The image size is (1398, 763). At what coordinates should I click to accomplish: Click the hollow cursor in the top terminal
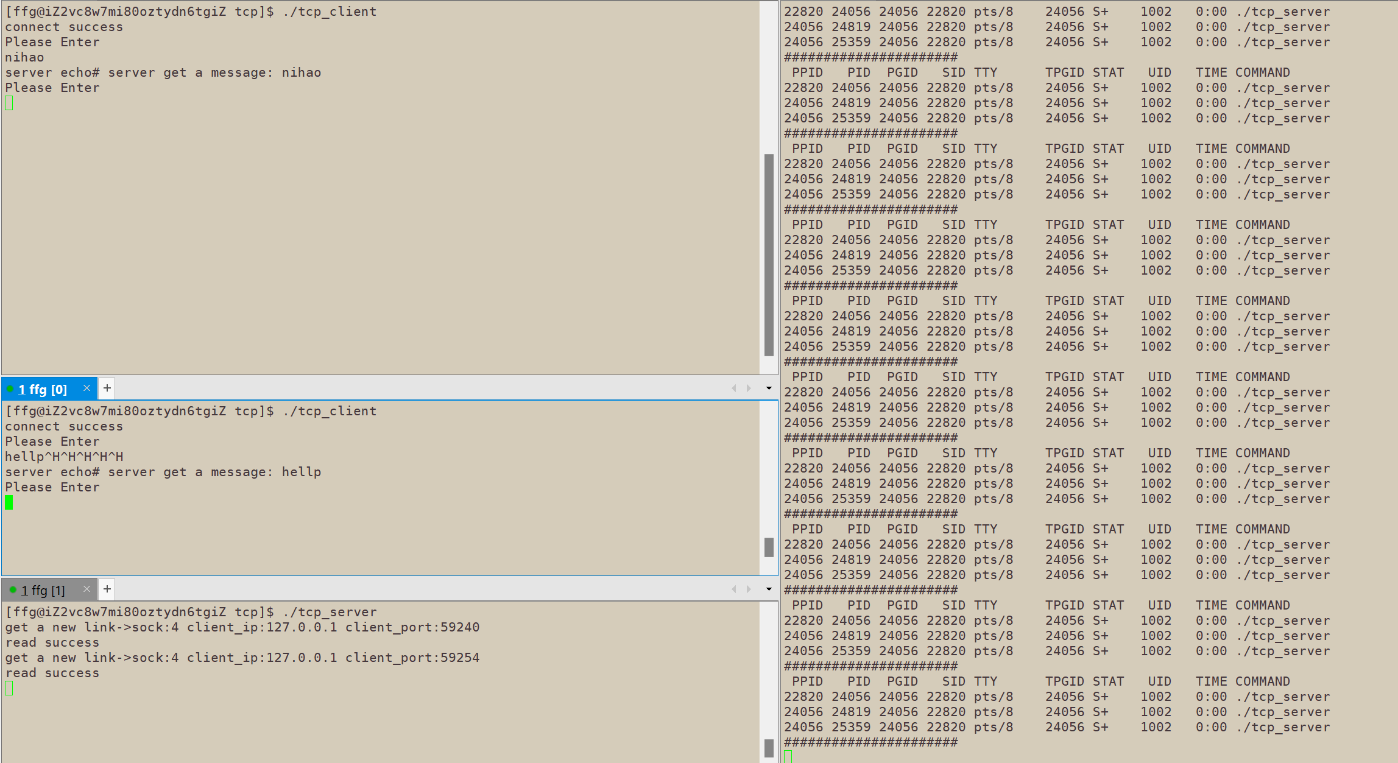[9, 103]
